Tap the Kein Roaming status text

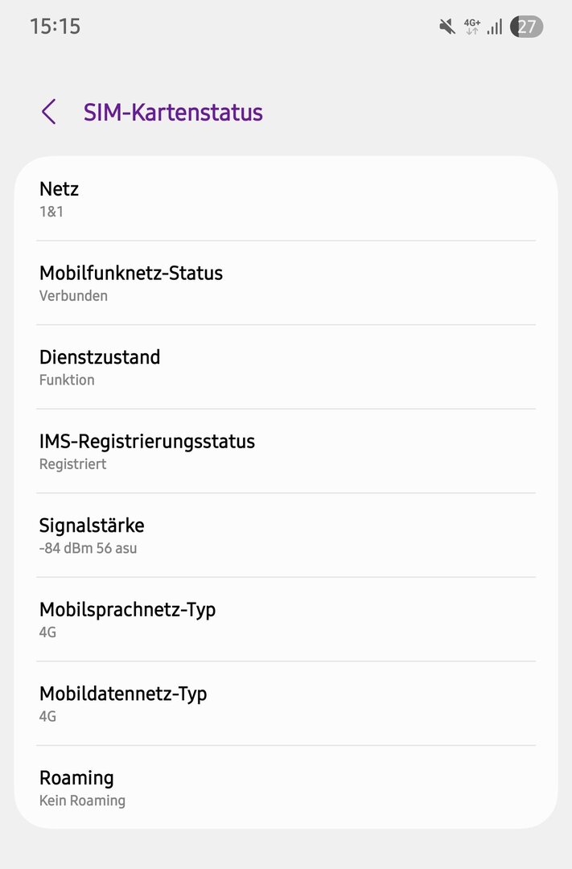point(82,801)
